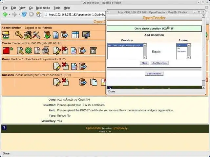Open the Tools menu
The image size is (210, 157).
click(57, 8)
